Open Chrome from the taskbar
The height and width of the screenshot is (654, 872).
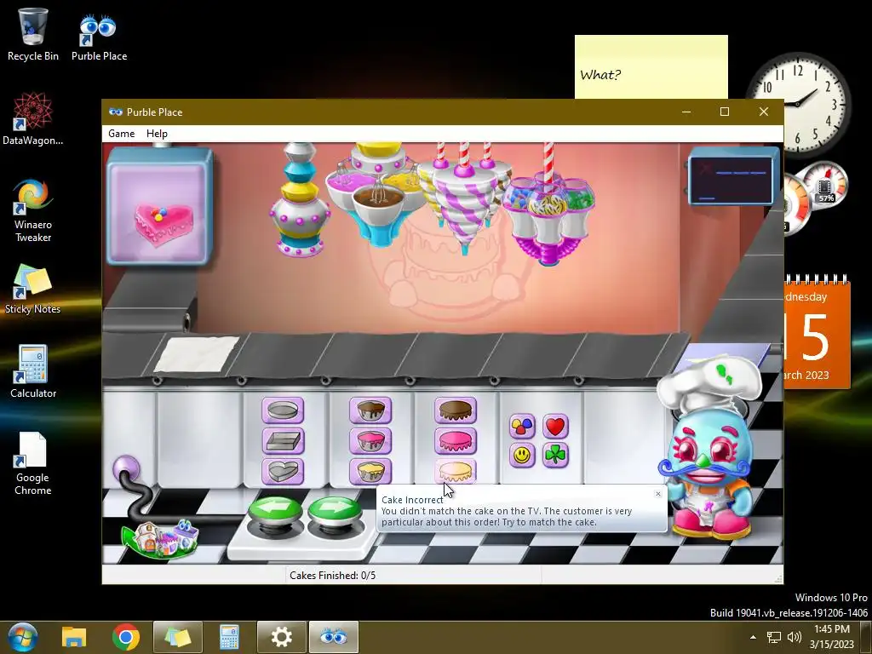126,637
